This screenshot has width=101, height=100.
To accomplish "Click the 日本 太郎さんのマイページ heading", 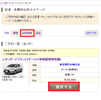I will pyautogui.click(x=25, y=10).
